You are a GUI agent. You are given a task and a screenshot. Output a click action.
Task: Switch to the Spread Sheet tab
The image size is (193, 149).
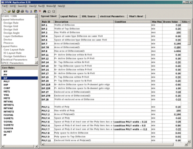coord(49,16)
